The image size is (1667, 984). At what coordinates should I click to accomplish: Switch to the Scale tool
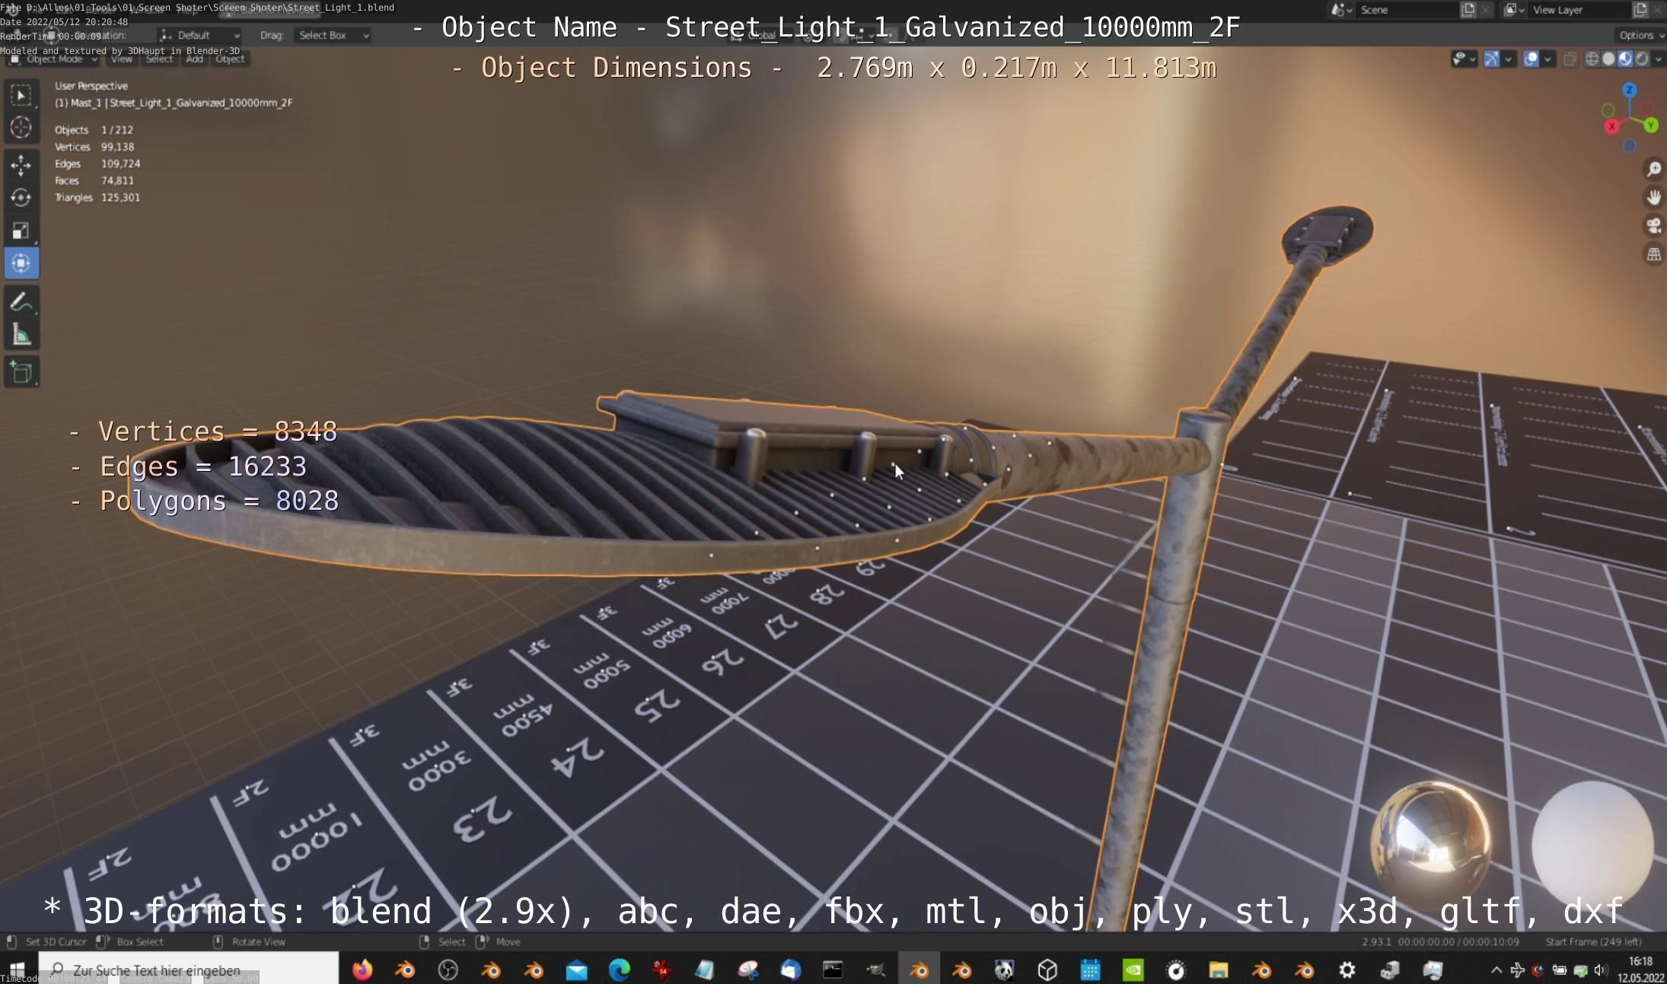tap(21, 231)
